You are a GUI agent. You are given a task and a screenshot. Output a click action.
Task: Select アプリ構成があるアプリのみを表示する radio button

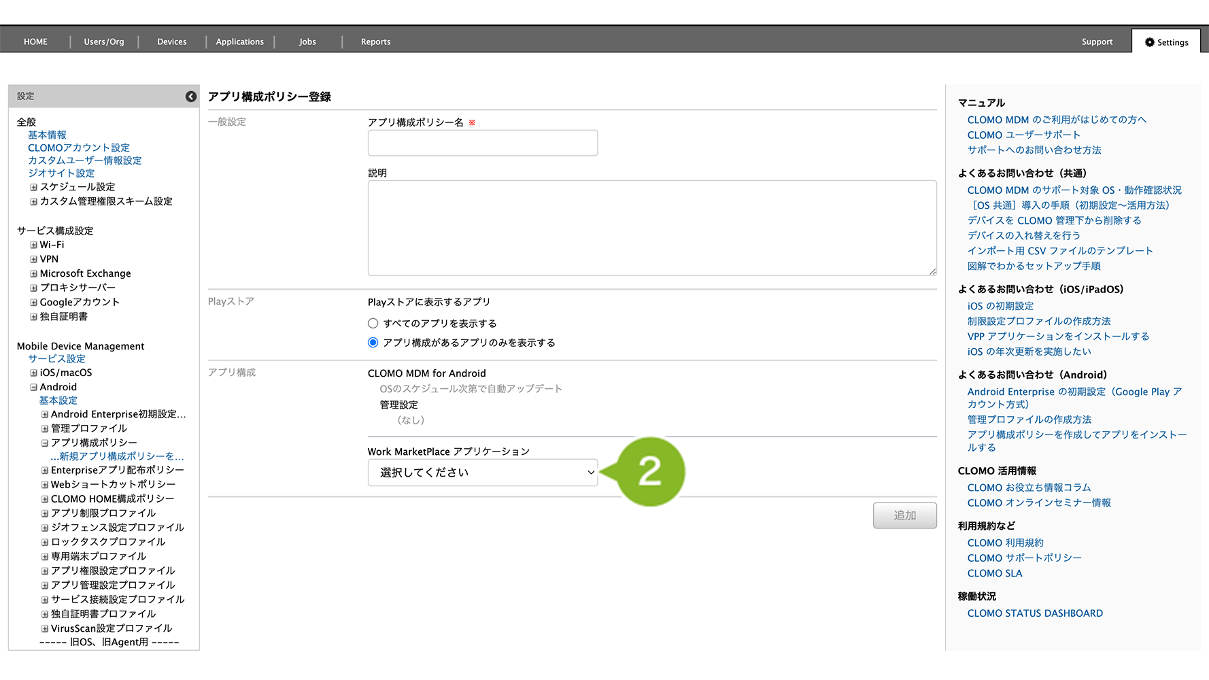pos(373,343)
